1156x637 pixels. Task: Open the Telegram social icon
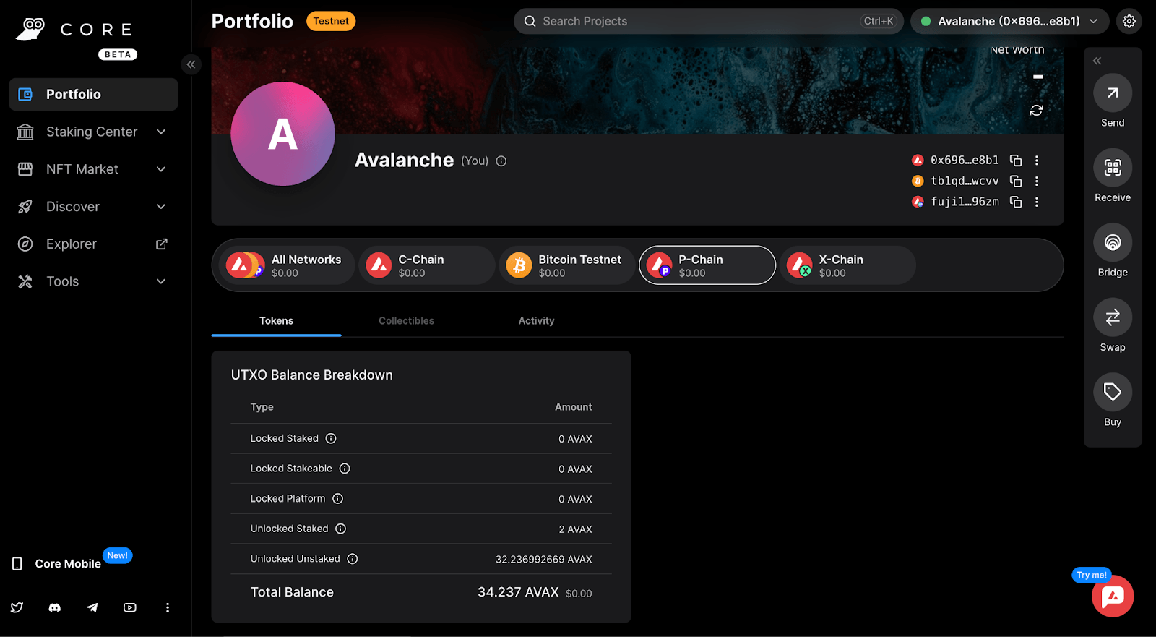[92, 607]
